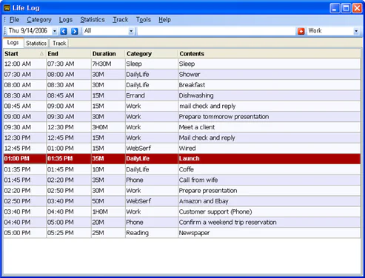Open the date picker dropdown arrow

pyautogui.click(x=55, y=31)
